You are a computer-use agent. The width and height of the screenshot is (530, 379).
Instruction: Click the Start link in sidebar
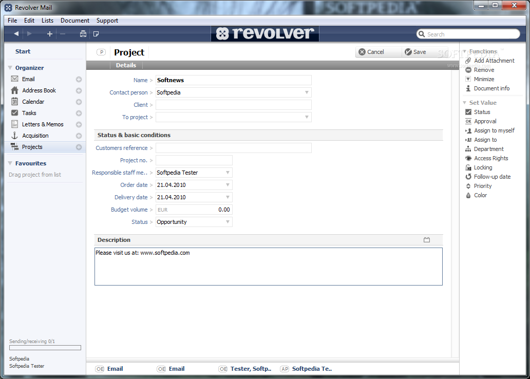[23, 51]
